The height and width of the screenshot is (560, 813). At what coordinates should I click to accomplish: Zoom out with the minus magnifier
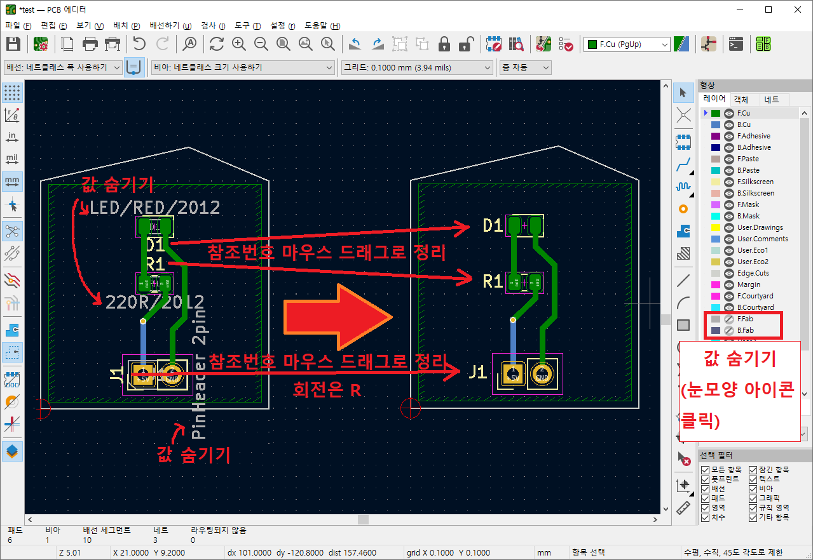tap(261, 44)
